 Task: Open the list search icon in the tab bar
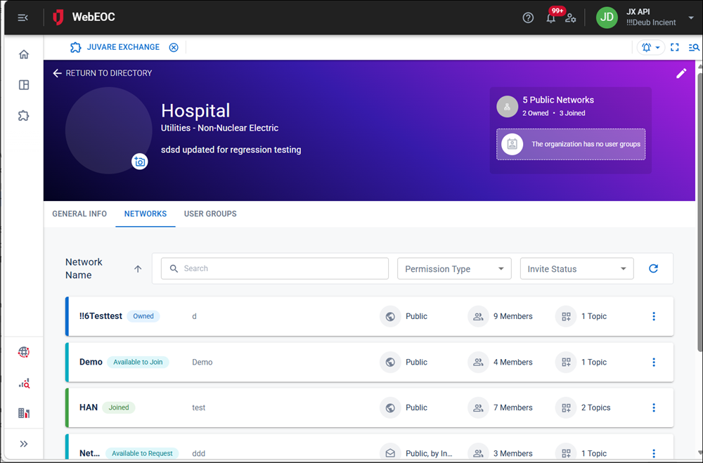[x=694, y=48]
